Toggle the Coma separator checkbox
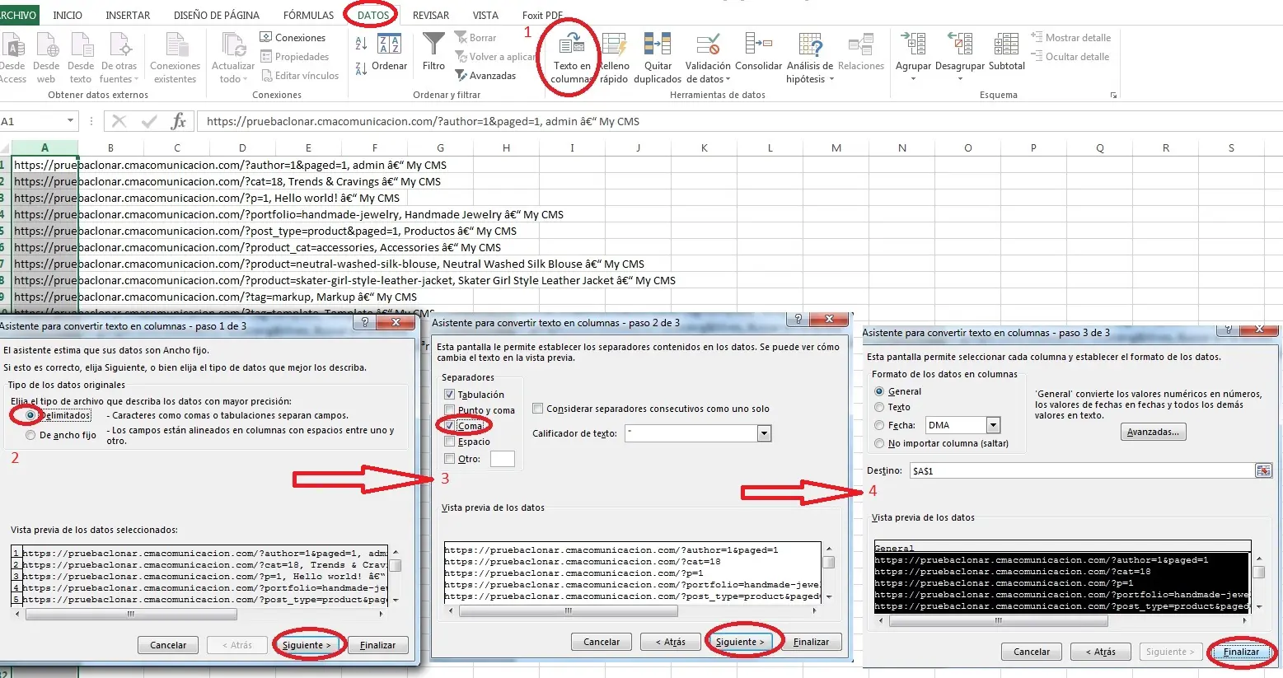Image resolution: width=1283 pixels, height=678 pixels. [449, 426]
